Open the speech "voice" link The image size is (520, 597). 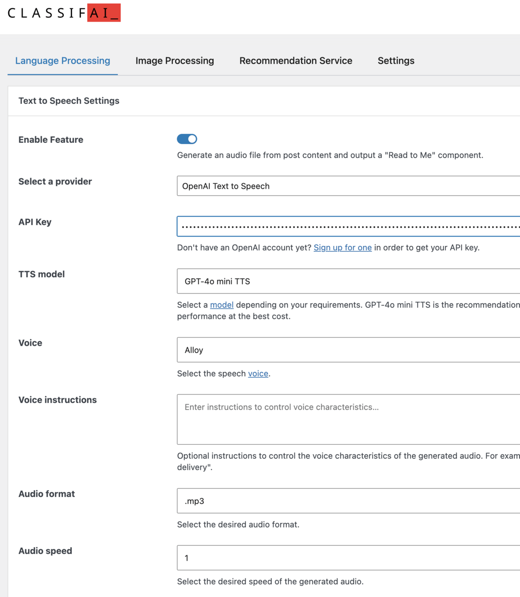tap(258, 374)
